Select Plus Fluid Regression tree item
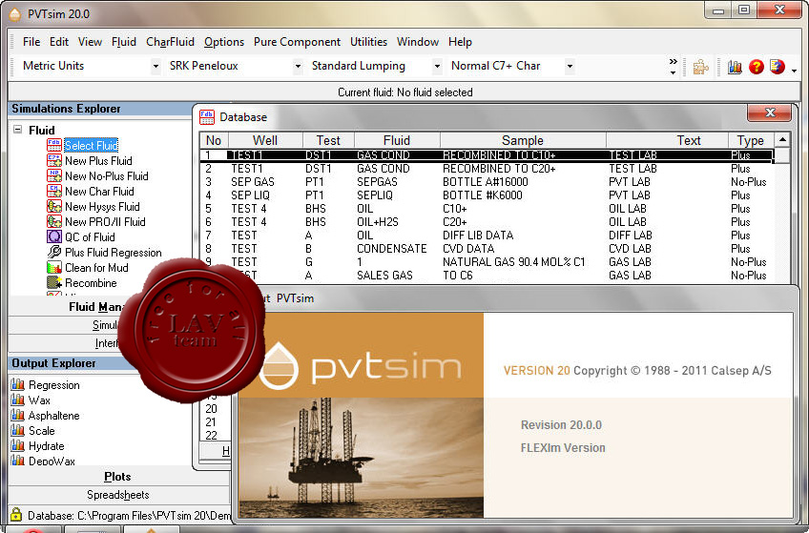This screenshot has width=809, height=533. [x=113, y=253]
